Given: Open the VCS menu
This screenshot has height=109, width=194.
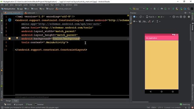Looking at the screenshot, I should coord(63,5).
